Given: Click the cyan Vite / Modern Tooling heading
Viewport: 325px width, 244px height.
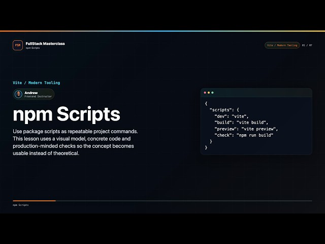Looking at the screenshot, I should (x=36, y=83).
